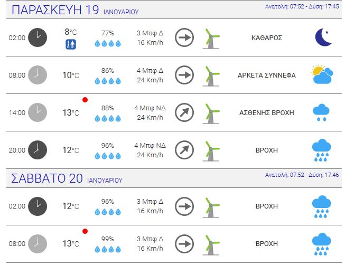The image size is (345, 265).
Task: Click the red dot next to 13°C at 14:00
Action: pyautogui.click(x=85, y=100)
